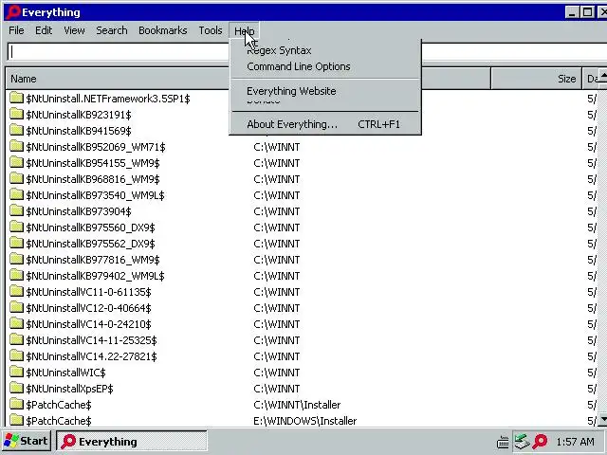Click folder icon of $NtUninstallKB977816_WM9$
This screenshot has width=607, height=455.
click(17, 259)
